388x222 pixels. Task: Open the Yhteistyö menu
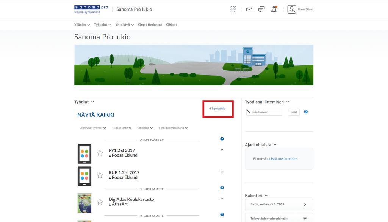click(124, 25)
